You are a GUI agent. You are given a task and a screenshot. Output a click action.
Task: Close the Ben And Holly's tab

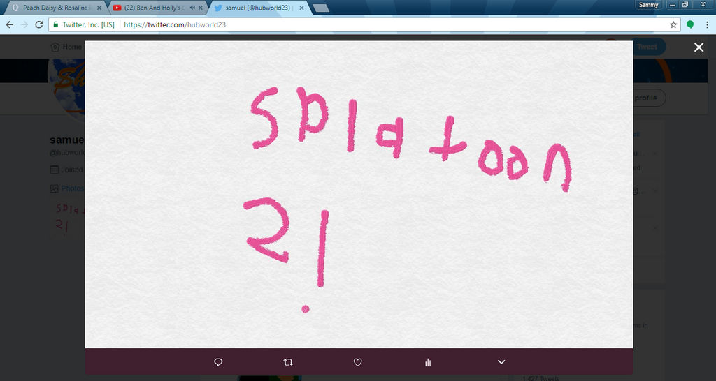coord(200,8)
